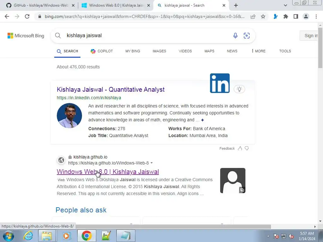Click the Feedback link
The image size is (323, 242).
pyautogui.click(x=227, y=148)
